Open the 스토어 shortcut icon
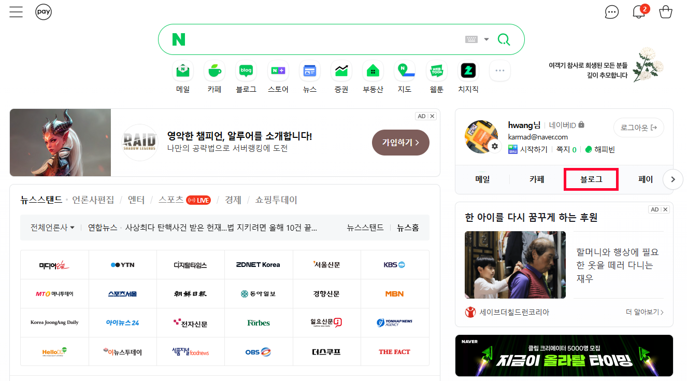The width and height of the screenshot is (687, 381). pos(278,71)
